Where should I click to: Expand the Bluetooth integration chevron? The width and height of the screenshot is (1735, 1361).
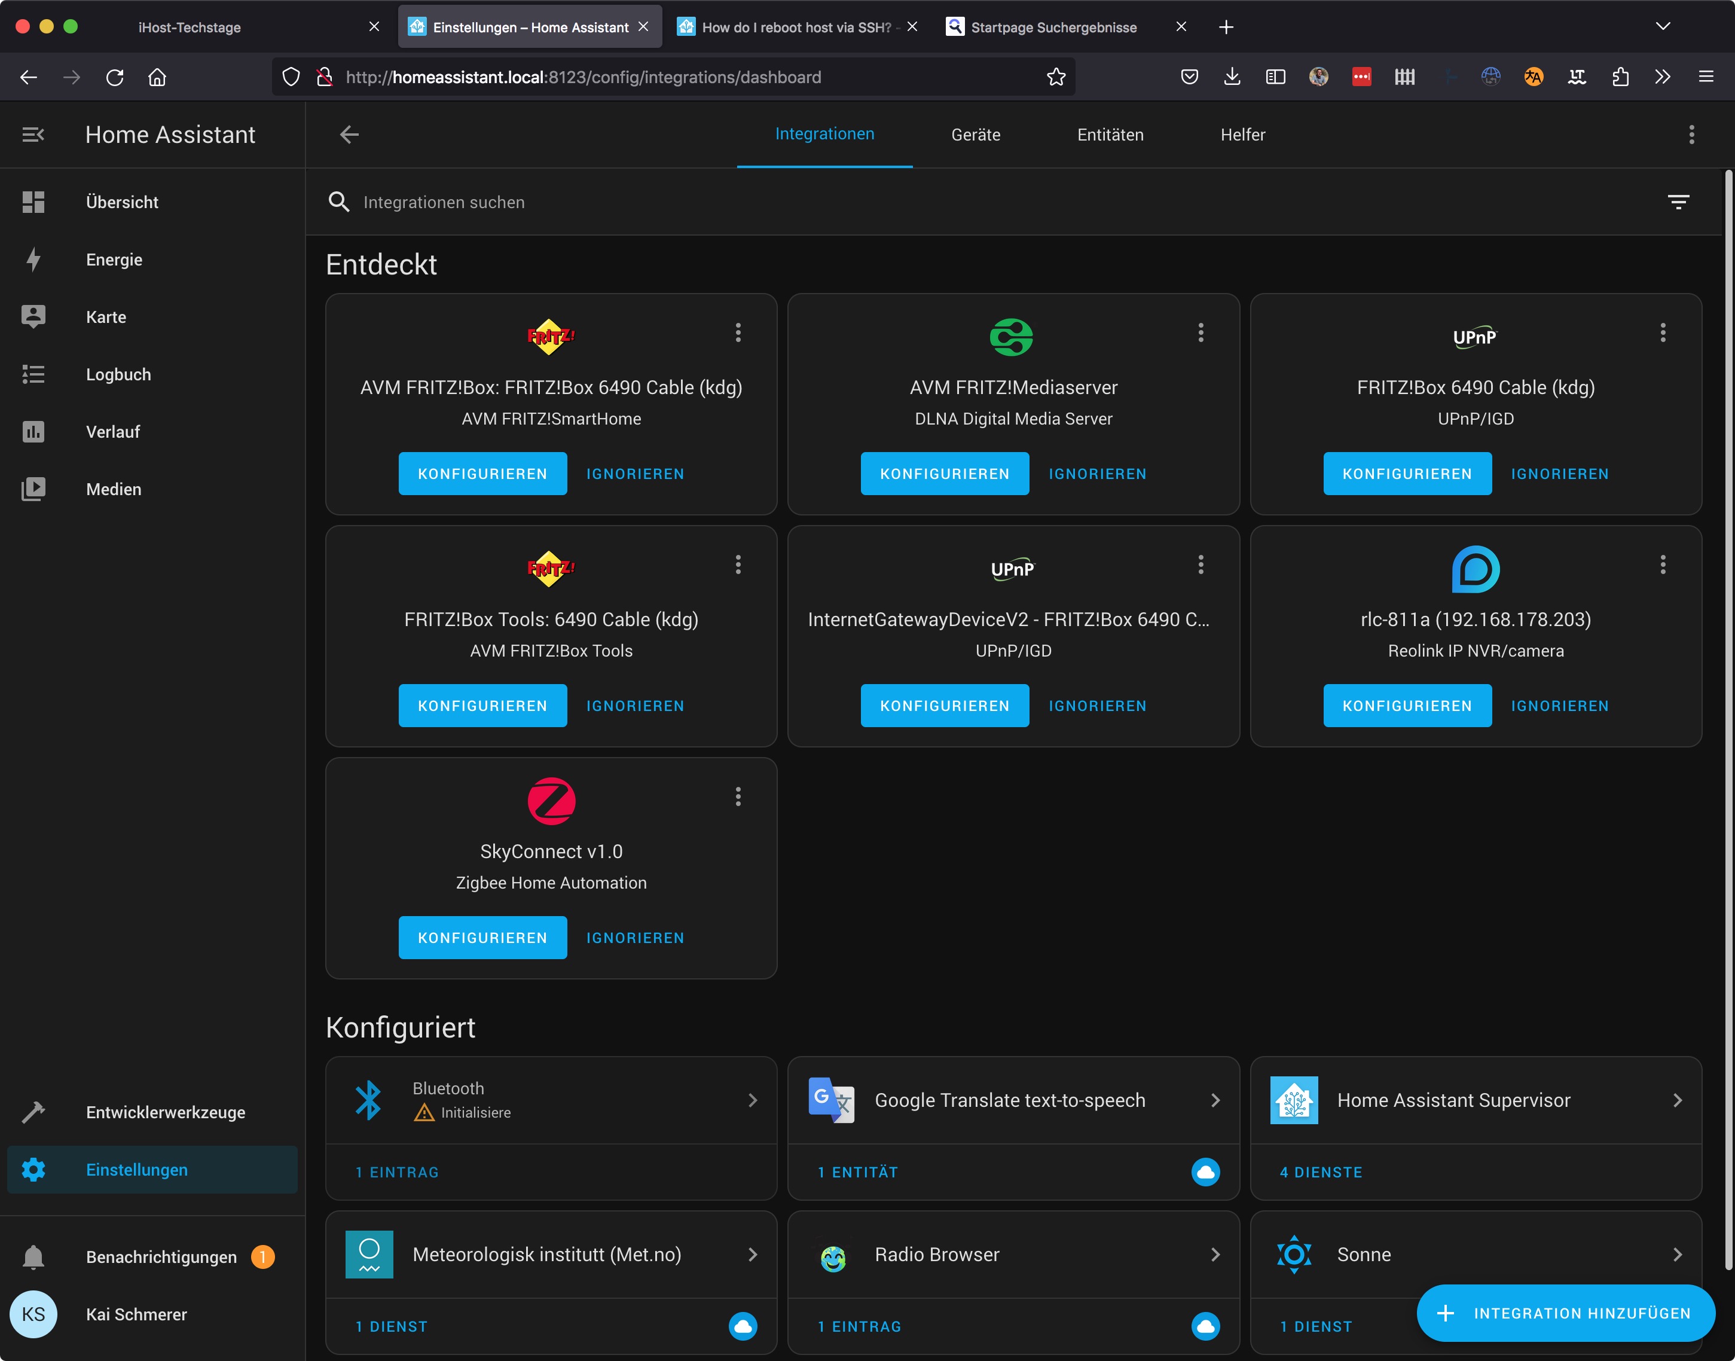tap(753, 1100)
